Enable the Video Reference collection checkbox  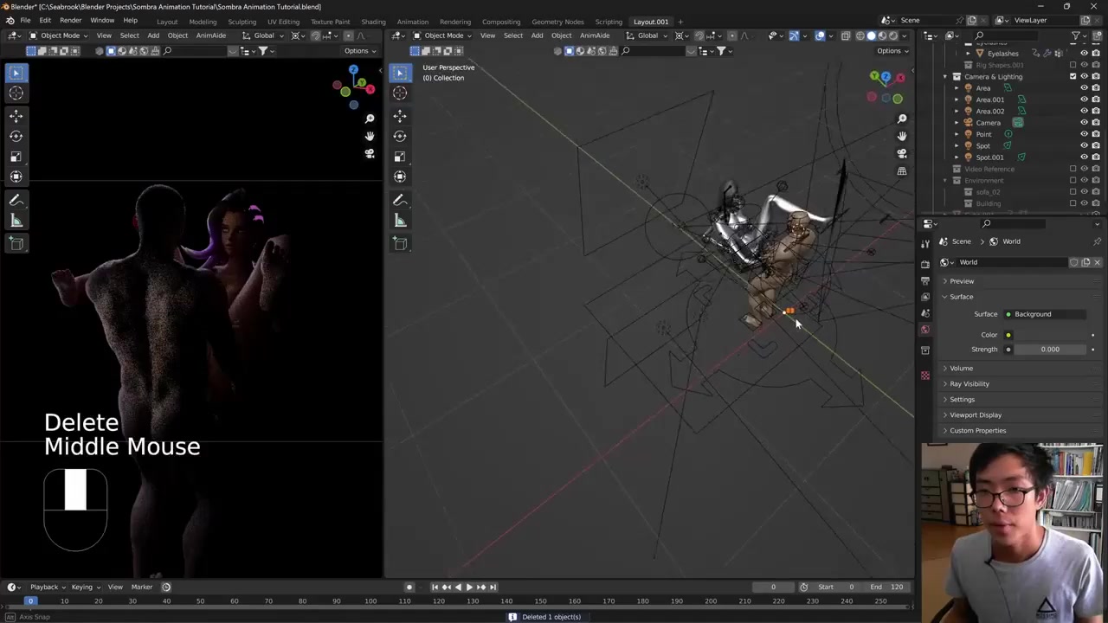pos(1073,169)
